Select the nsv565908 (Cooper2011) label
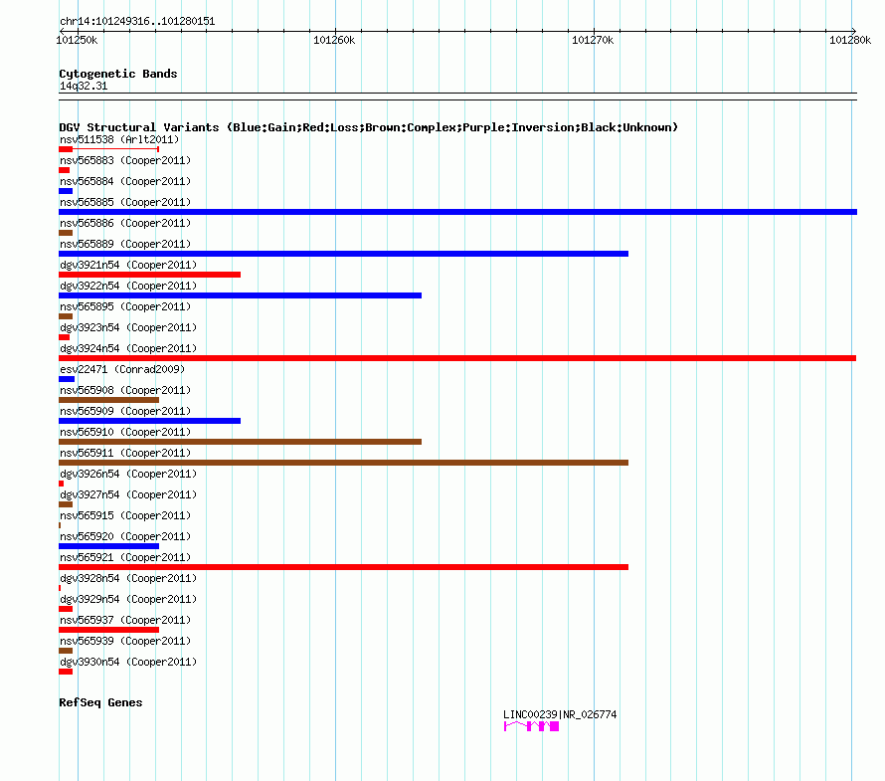 pyautogui.click(x=125, y=390)
